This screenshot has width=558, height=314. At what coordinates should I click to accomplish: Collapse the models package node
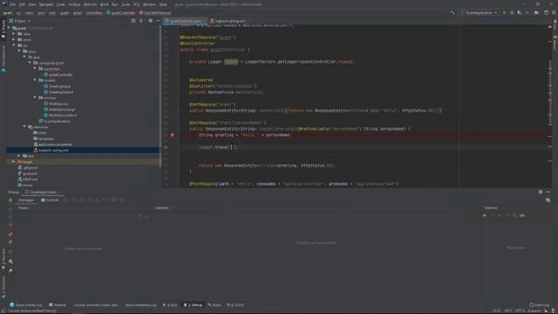click(x=35, y=80)
